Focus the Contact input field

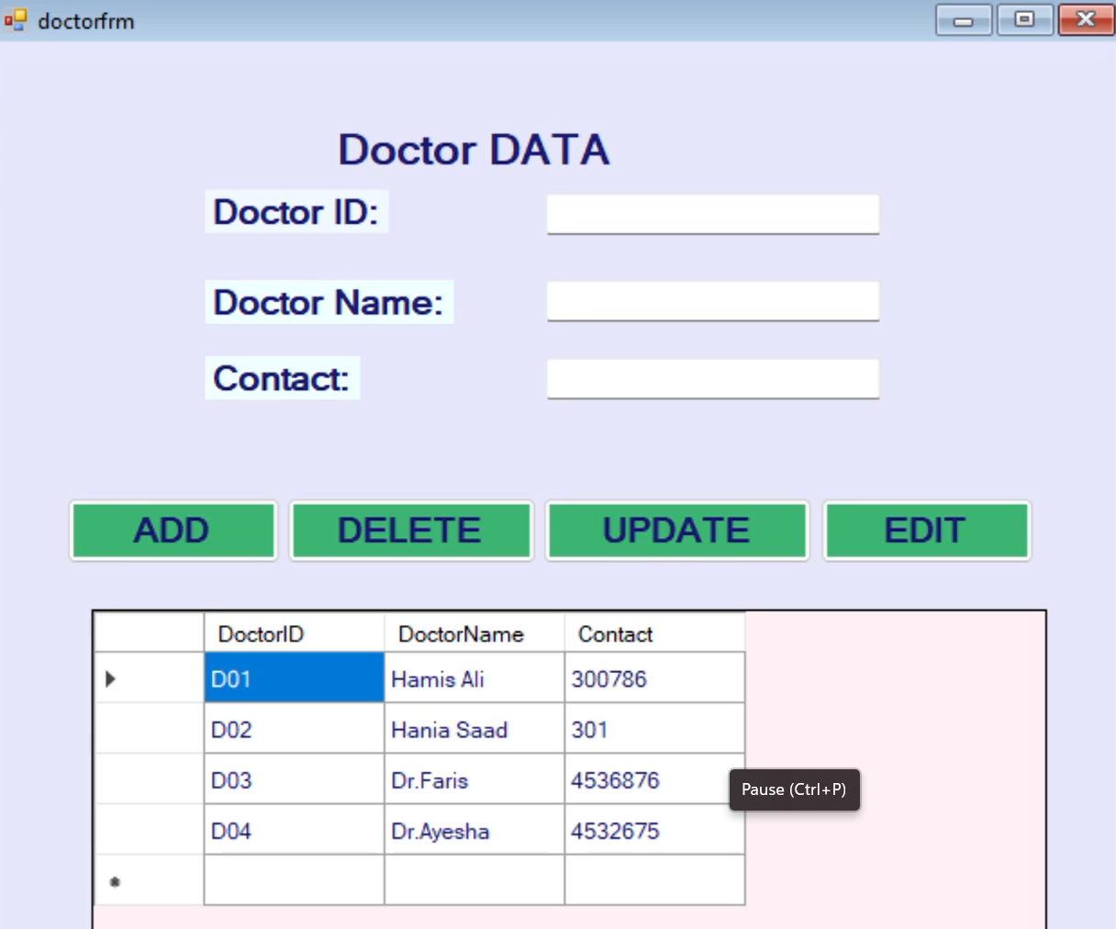click(713, 378)
